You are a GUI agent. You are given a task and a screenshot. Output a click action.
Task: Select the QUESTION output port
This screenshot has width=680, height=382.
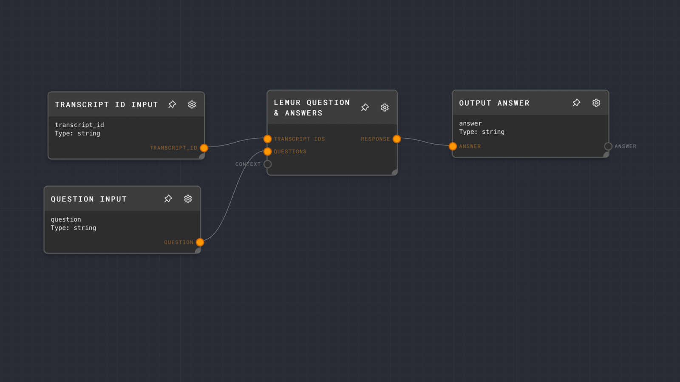tap(200, 242)
